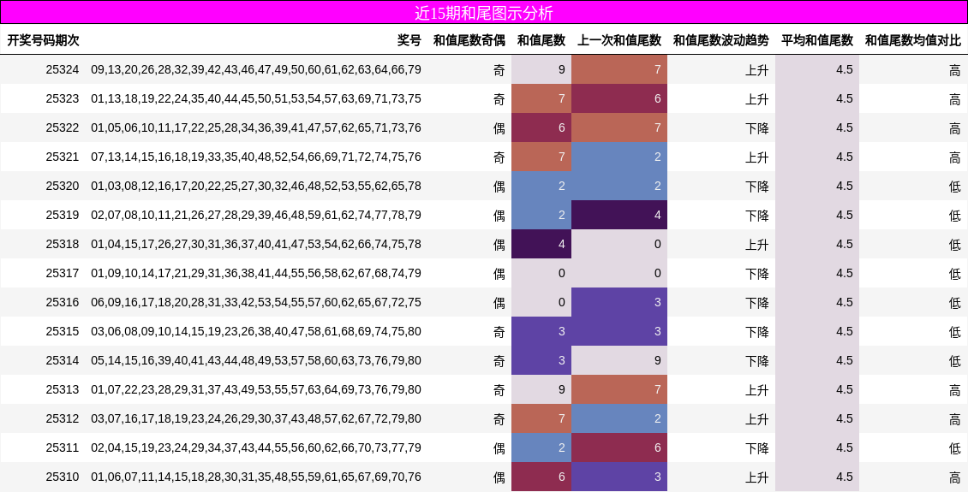Select 上一次和值尾数 cell of row 25319
The image size is (968, 492).
(619, 215)
